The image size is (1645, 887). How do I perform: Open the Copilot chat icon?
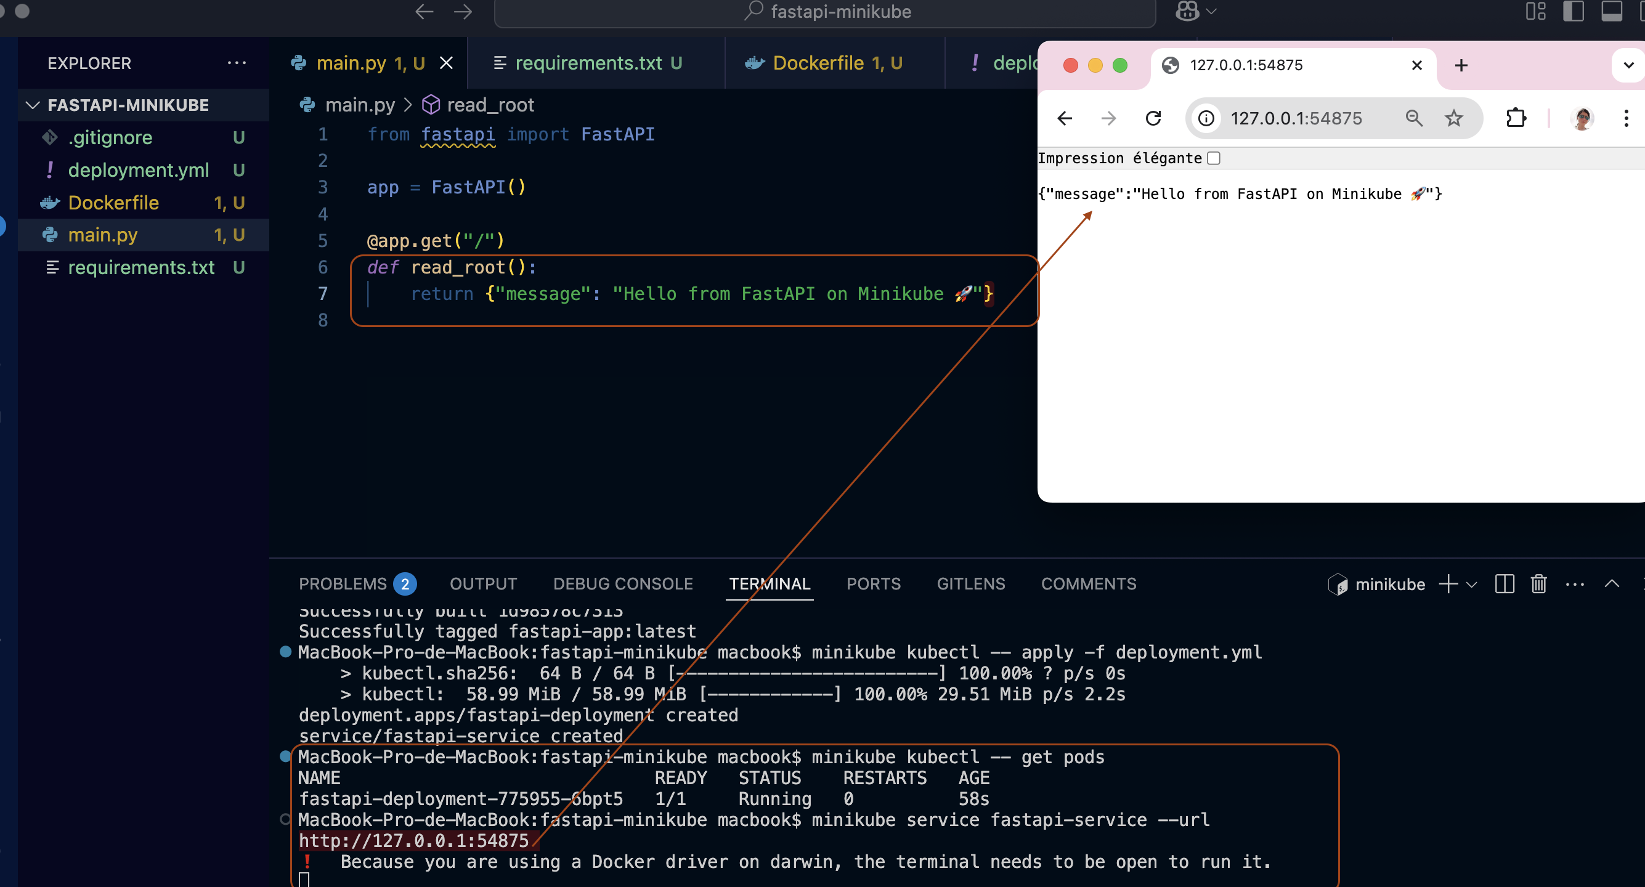[x=1187, y=11]
